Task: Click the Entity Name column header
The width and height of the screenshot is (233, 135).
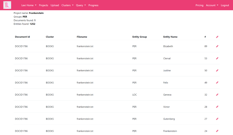Action: 170,37
